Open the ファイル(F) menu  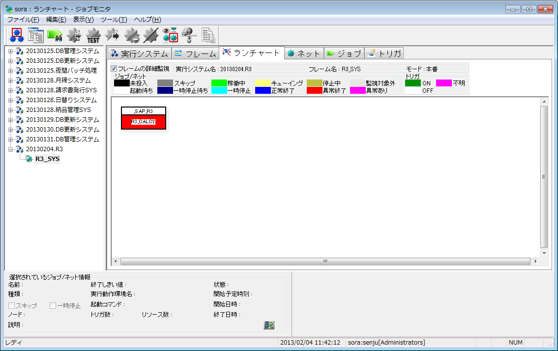(23, 20)
